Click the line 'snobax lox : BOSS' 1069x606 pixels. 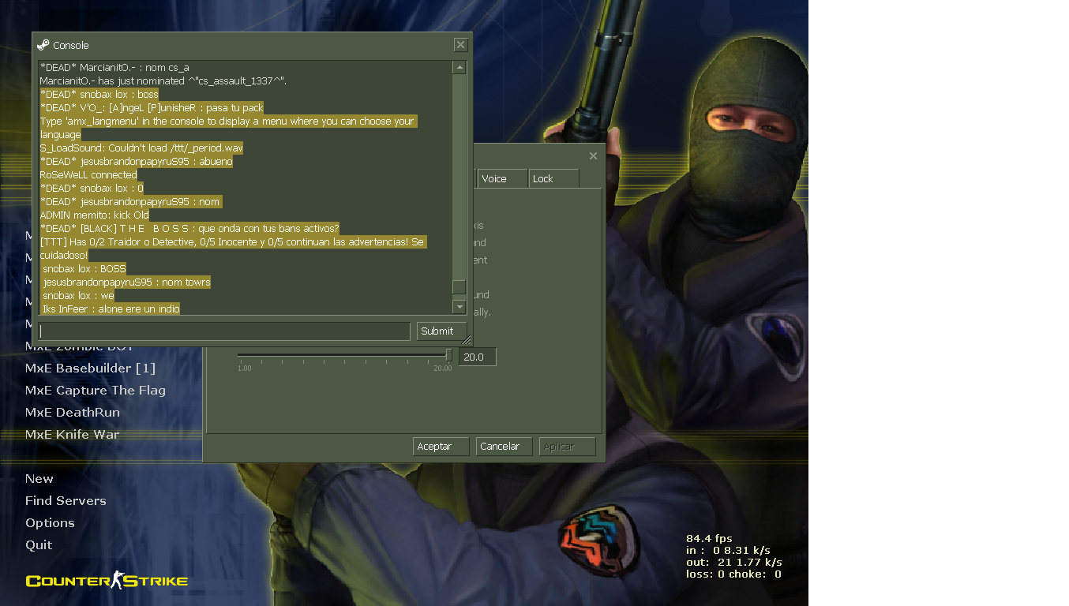pos(84,269)
